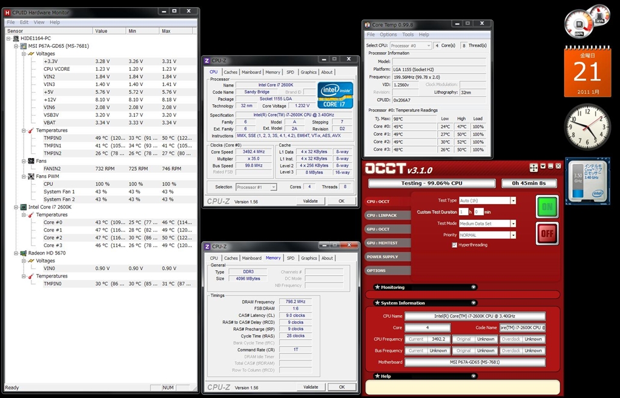Open the View menu in Hardware Monitor

click(39, 22)
